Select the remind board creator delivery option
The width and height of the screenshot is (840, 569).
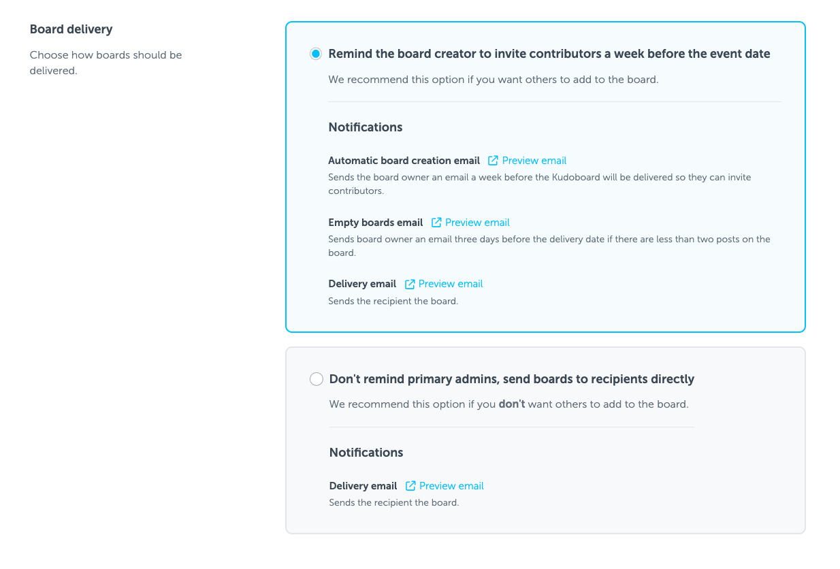tap(315, 53)
